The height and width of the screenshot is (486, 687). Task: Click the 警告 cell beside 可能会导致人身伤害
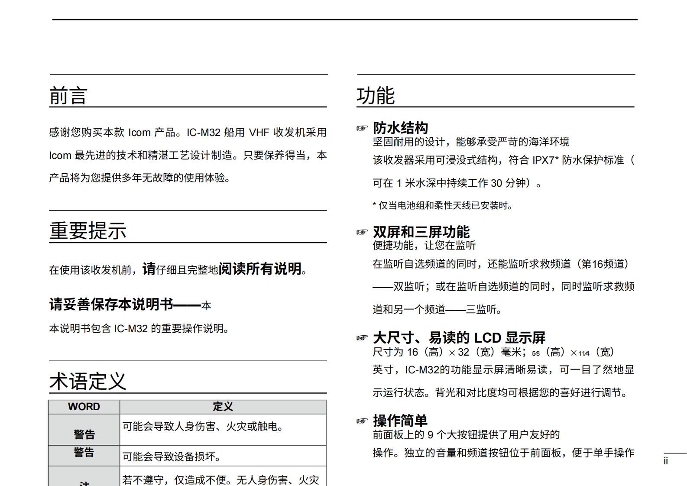tap(84, 434)
